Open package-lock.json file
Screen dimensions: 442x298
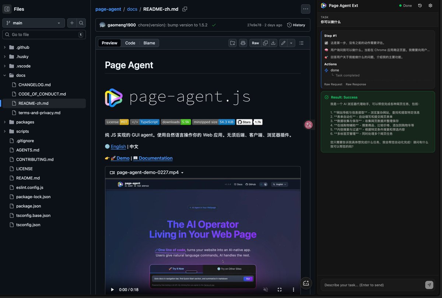(33, 197)
